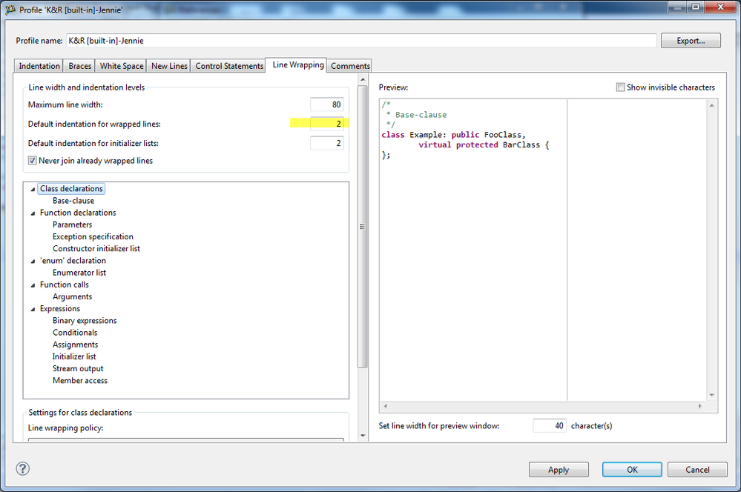This screenshot has height=492, width=741.
Task: Focus the Maximum line width field
Action: pos(327,104)
